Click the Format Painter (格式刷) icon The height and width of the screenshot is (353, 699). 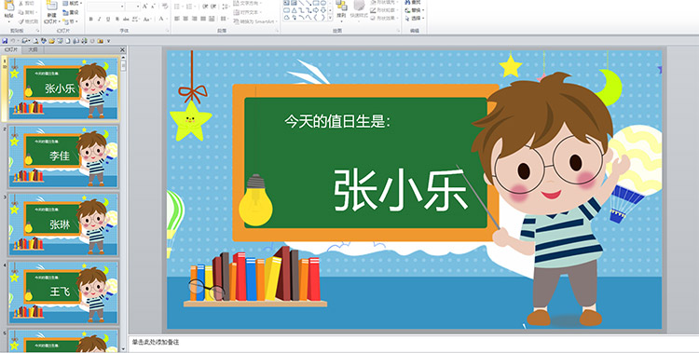pos(28,21)
